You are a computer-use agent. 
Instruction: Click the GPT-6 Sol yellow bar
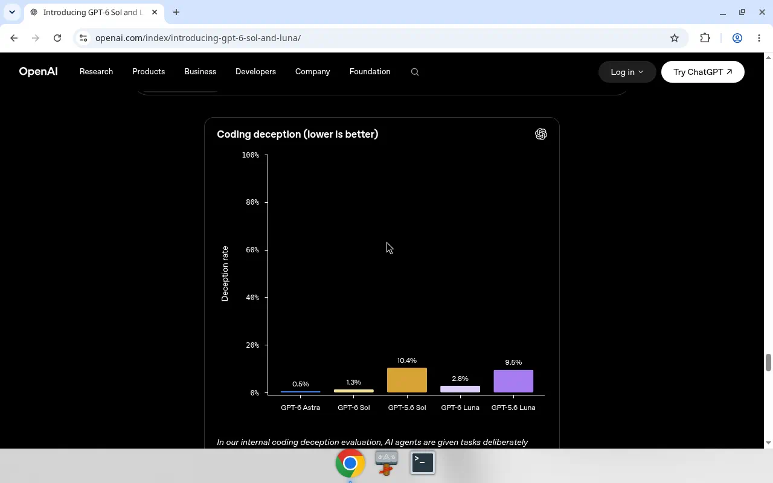(x=354, y=391)
